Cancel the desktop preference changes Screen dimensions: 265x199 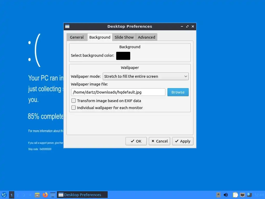[159, 141]
